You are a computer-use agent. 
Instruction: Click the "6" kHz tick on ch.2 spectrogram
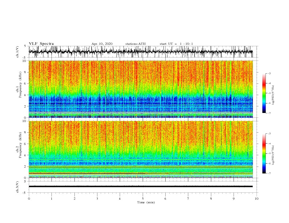[25, 144]
